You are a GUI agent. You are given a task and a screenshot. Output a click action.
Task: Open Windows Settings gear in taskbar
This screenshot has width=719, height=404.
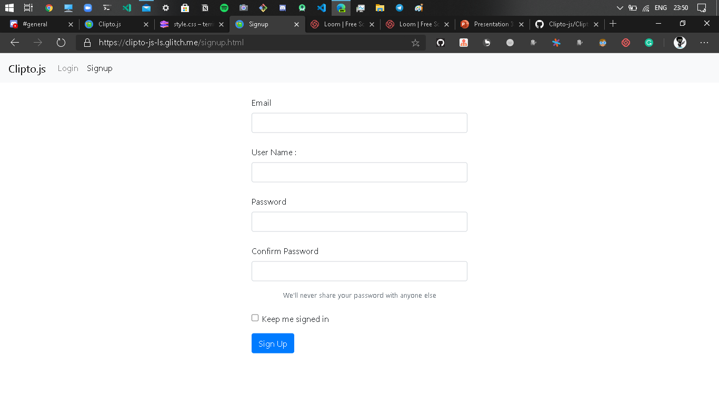(166, 8)
